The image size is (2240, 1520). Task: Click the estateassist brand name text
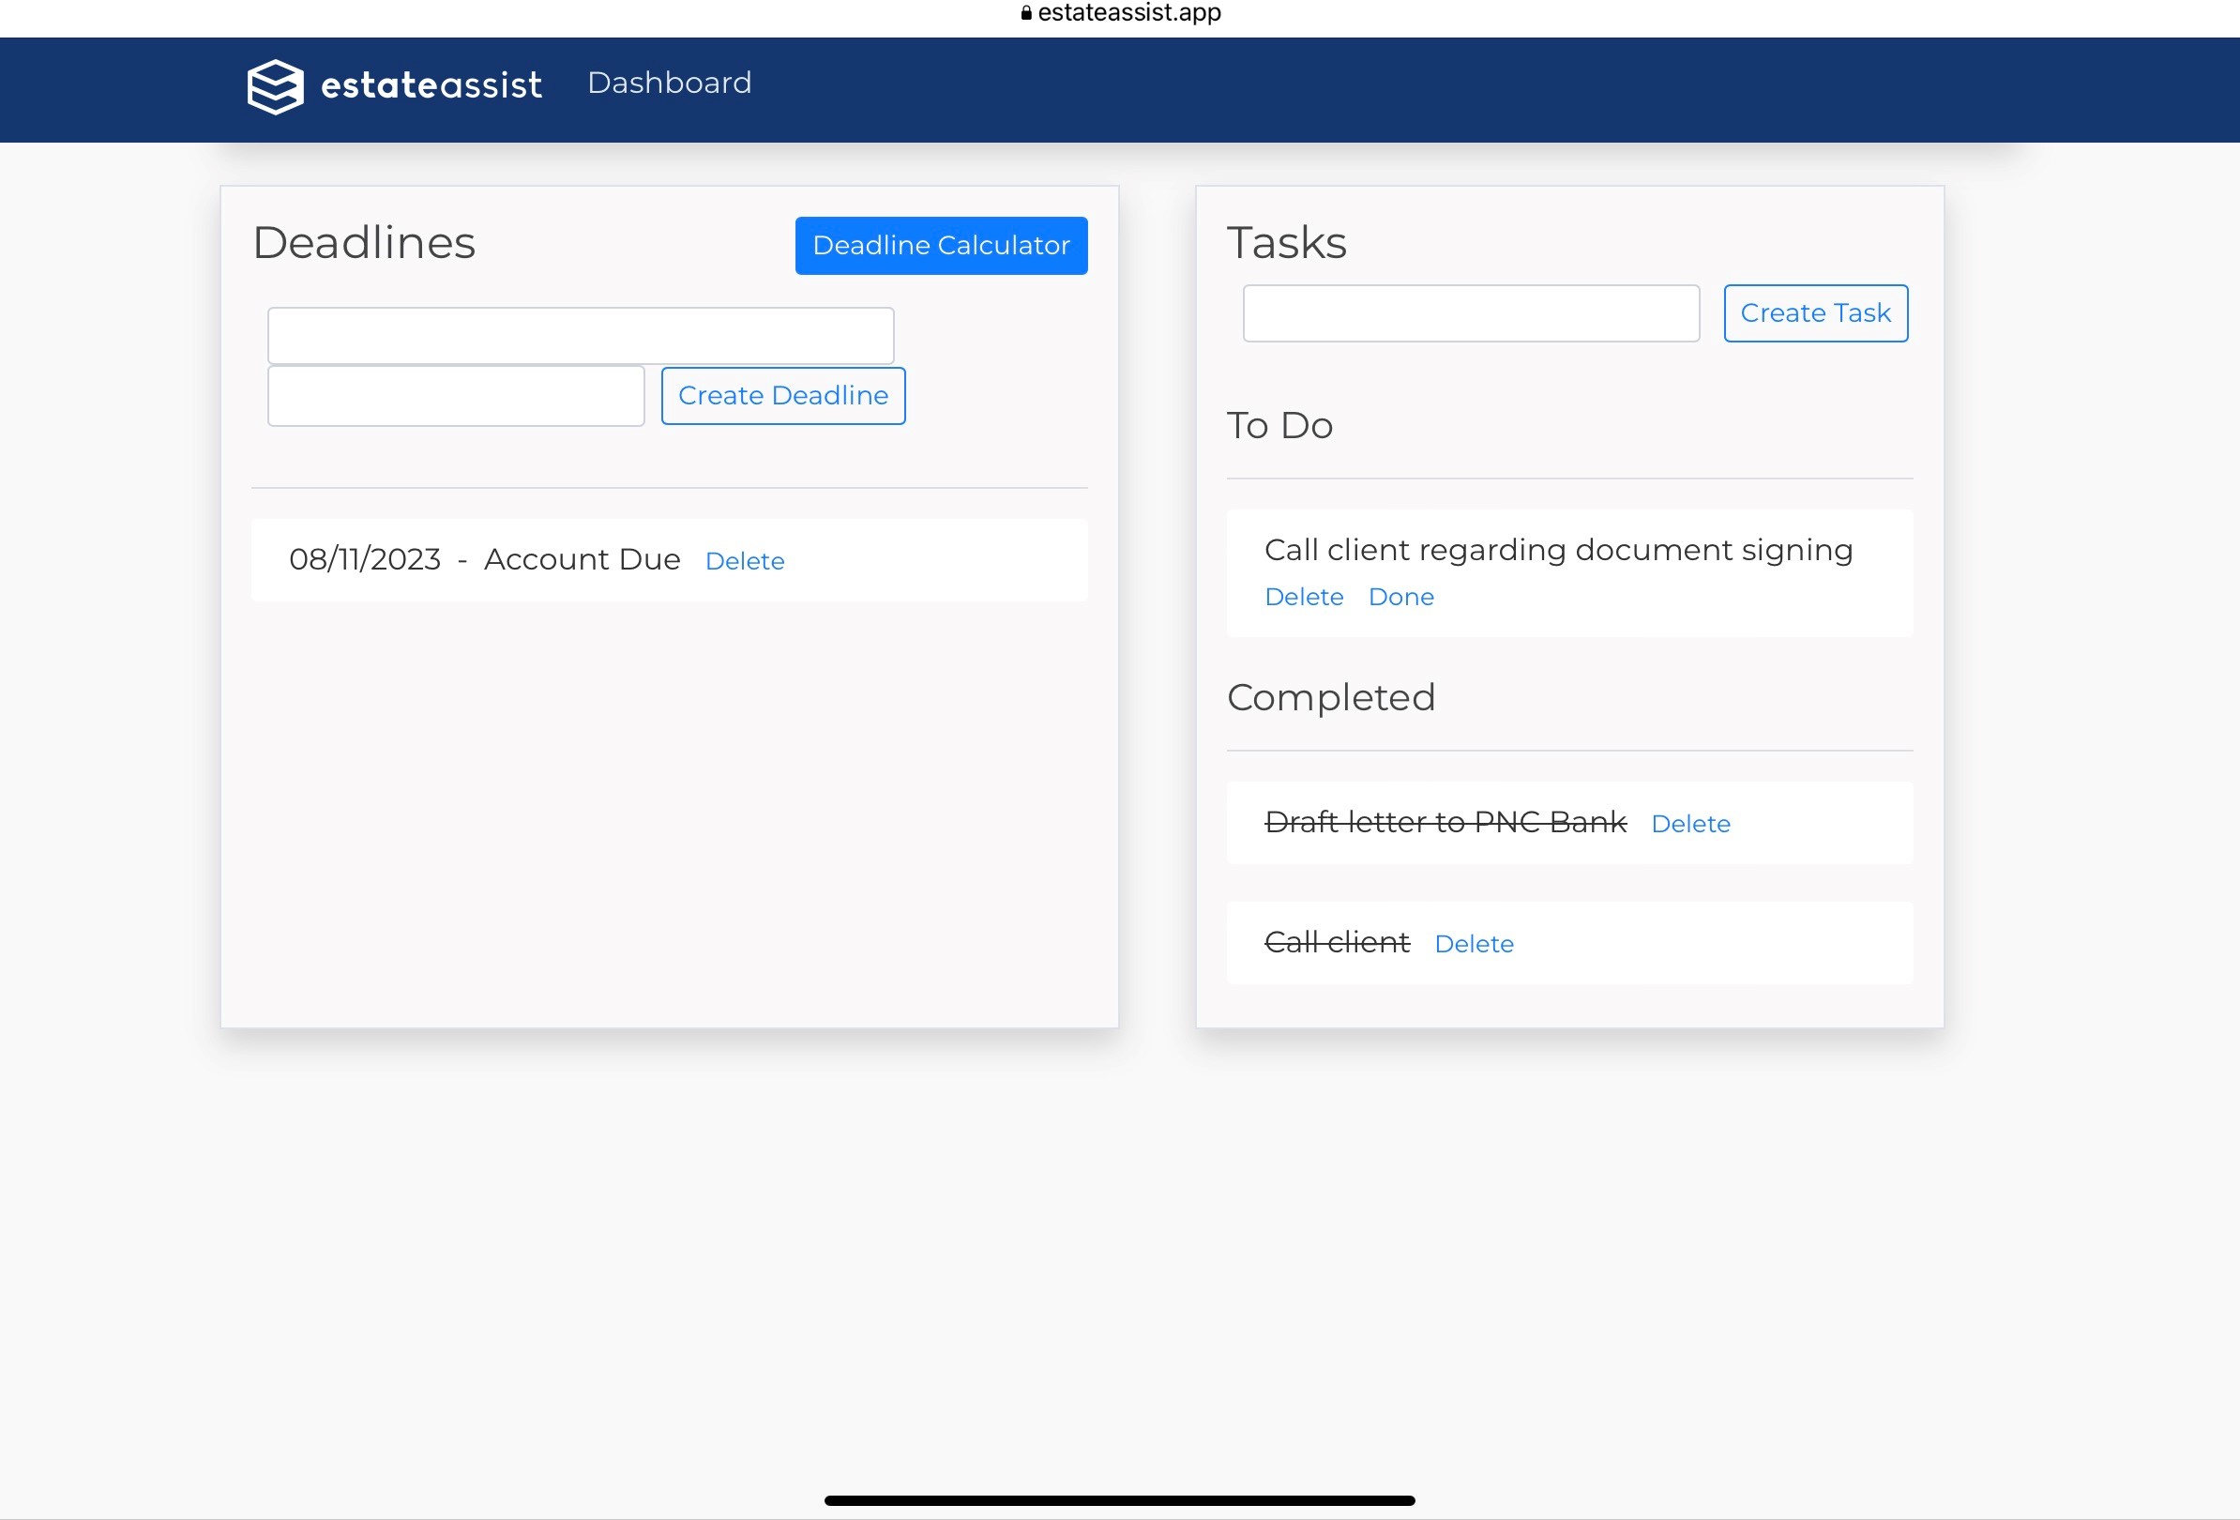coord(431,84)
